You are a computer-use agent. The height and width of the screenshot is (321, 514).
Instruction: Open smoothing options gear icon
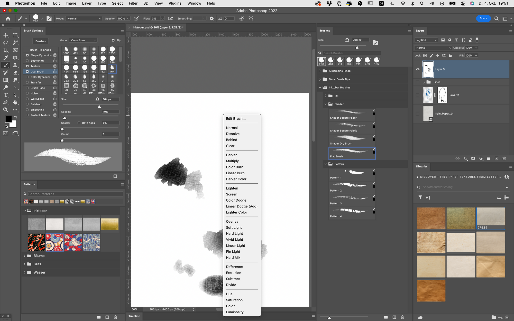[x=212, y=18]
